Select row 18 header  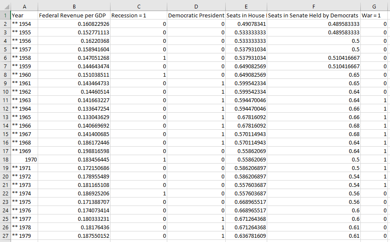[5, 159]
